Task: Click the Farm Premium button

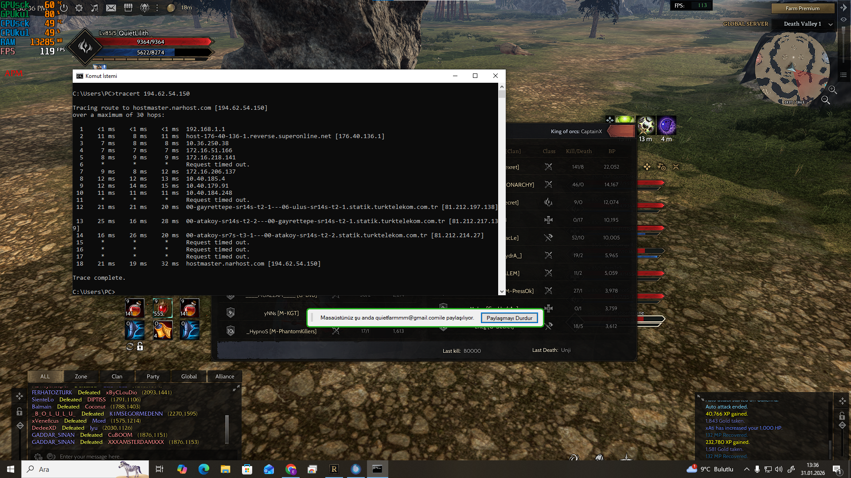Action: [803, 8]
